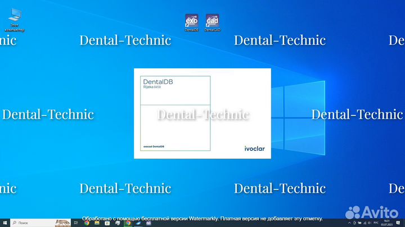Click the taskbar search field

pyautogui.click(x=34, y=223)
